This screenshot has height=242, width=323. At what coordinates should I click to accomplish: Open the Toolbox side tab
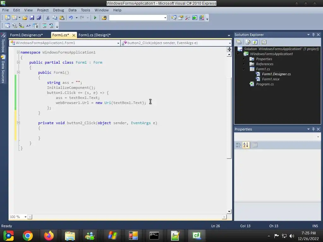3,43
